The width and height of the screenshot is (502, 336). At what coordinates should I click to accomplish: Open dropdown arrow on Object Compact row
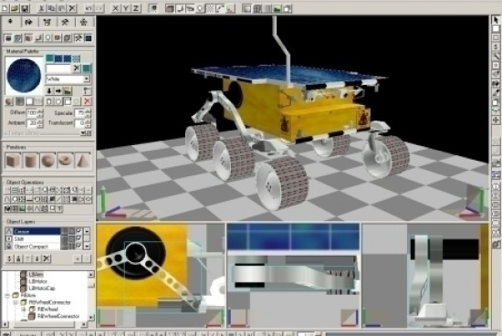[87, 247]
